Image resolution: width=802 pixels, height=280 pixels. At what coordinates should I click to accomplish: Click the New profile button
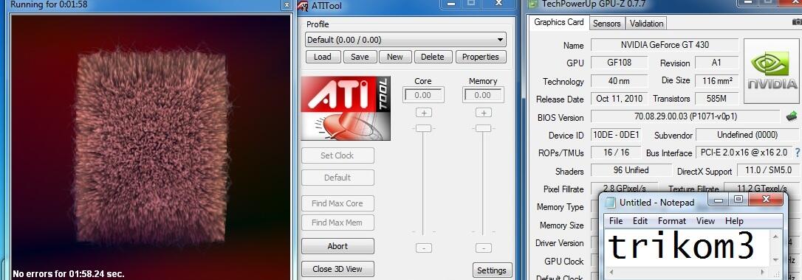pos(395,57)
